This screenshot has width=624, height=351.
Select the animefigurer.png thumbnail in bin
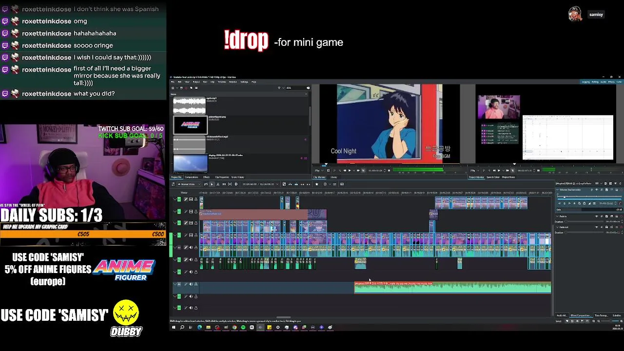pyautogui.click(x=190, y=125)
